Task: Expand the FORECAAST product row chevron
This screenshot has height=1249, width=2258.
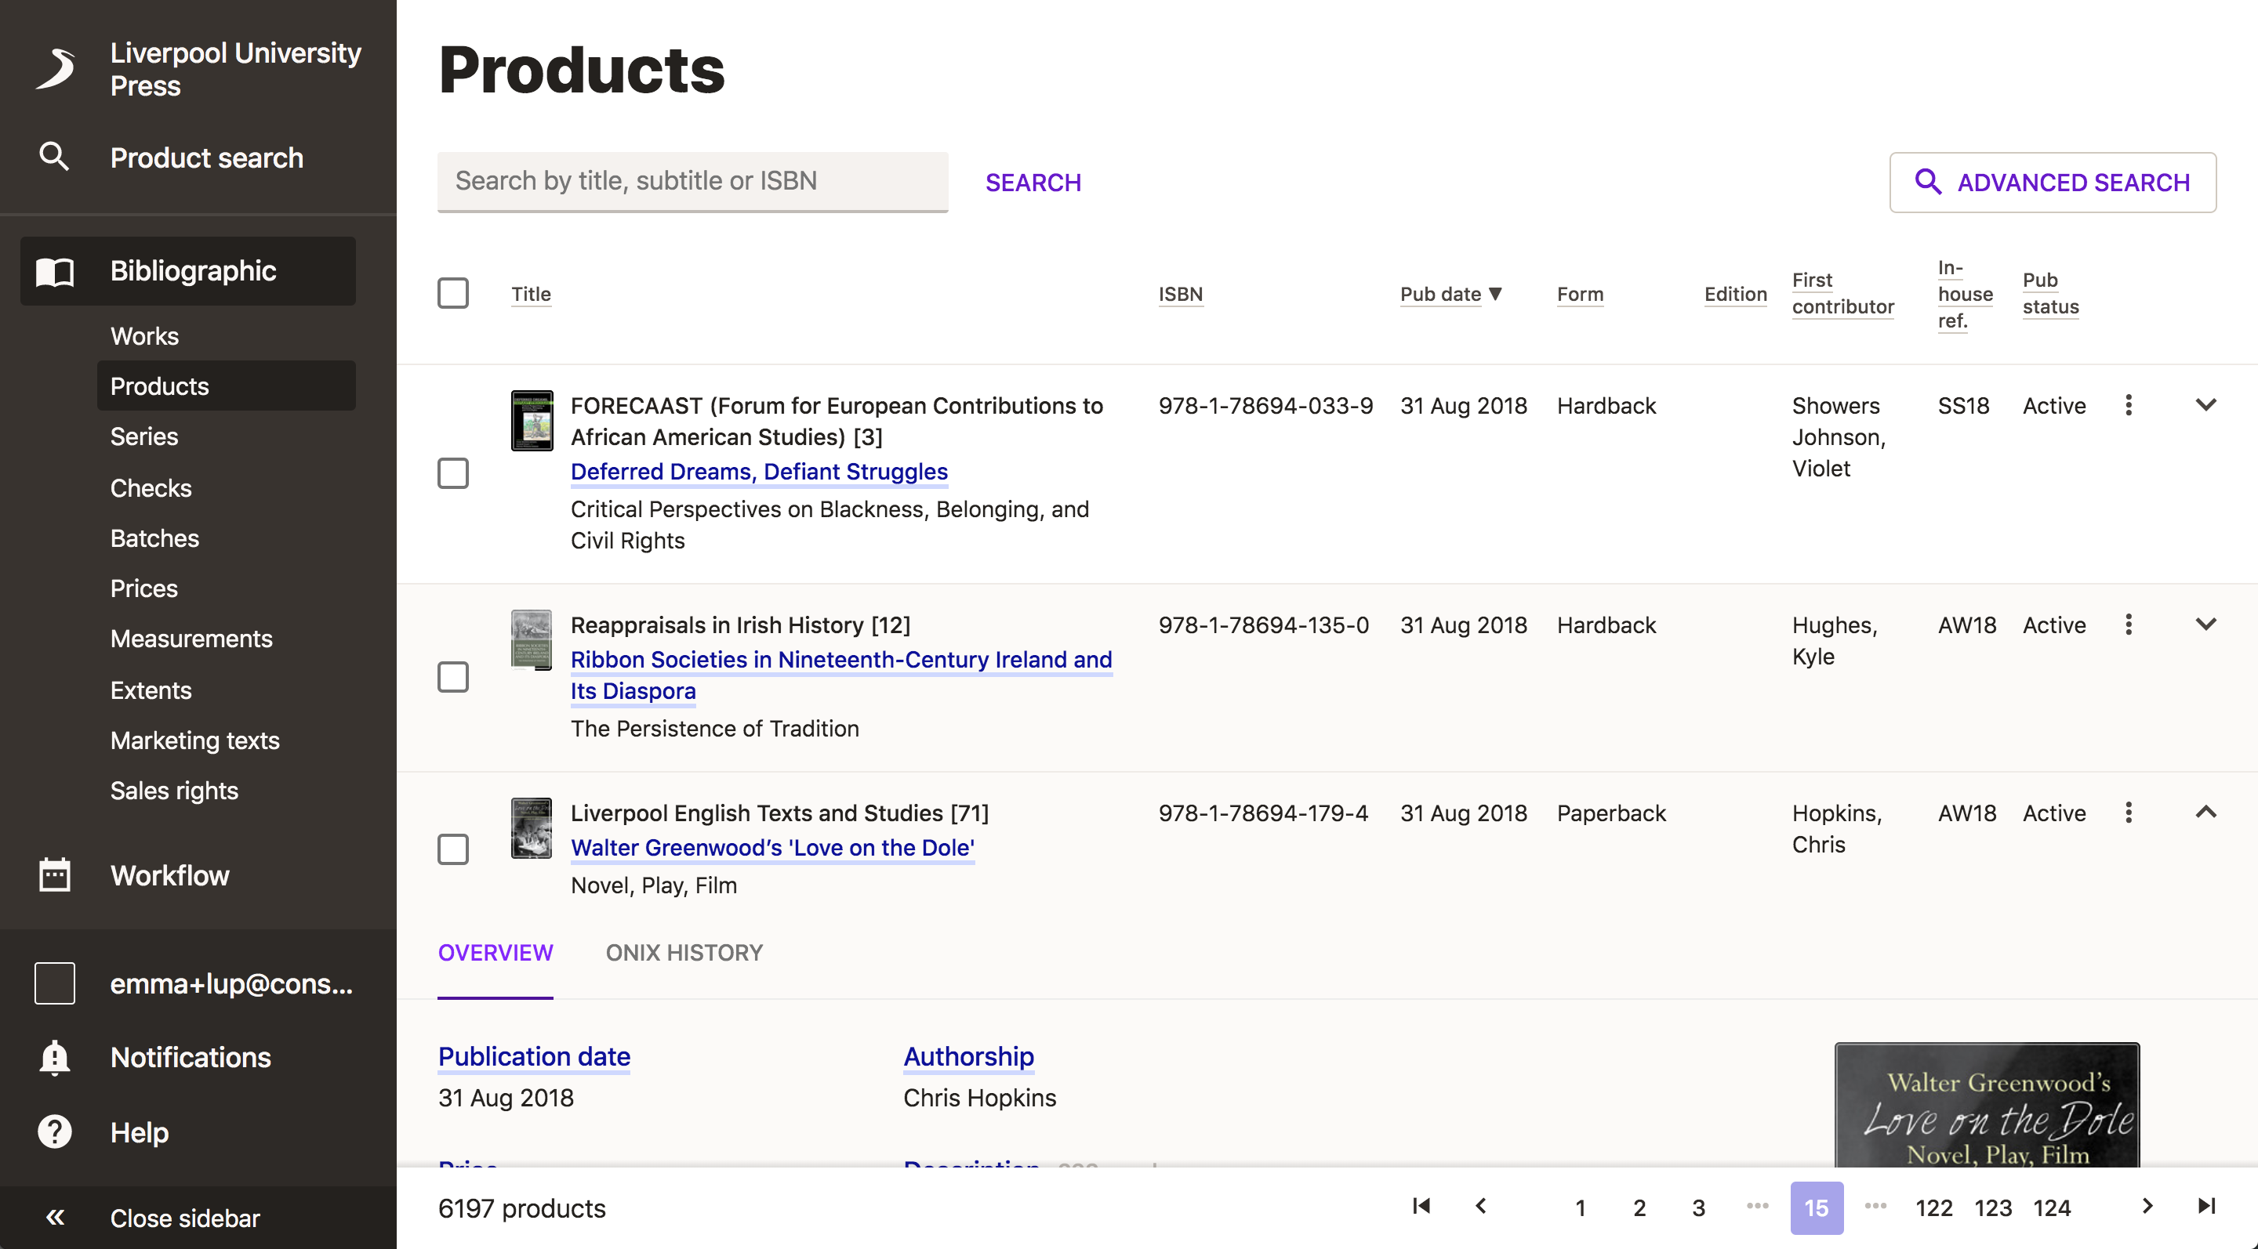Action: (x=2205, y=406)
